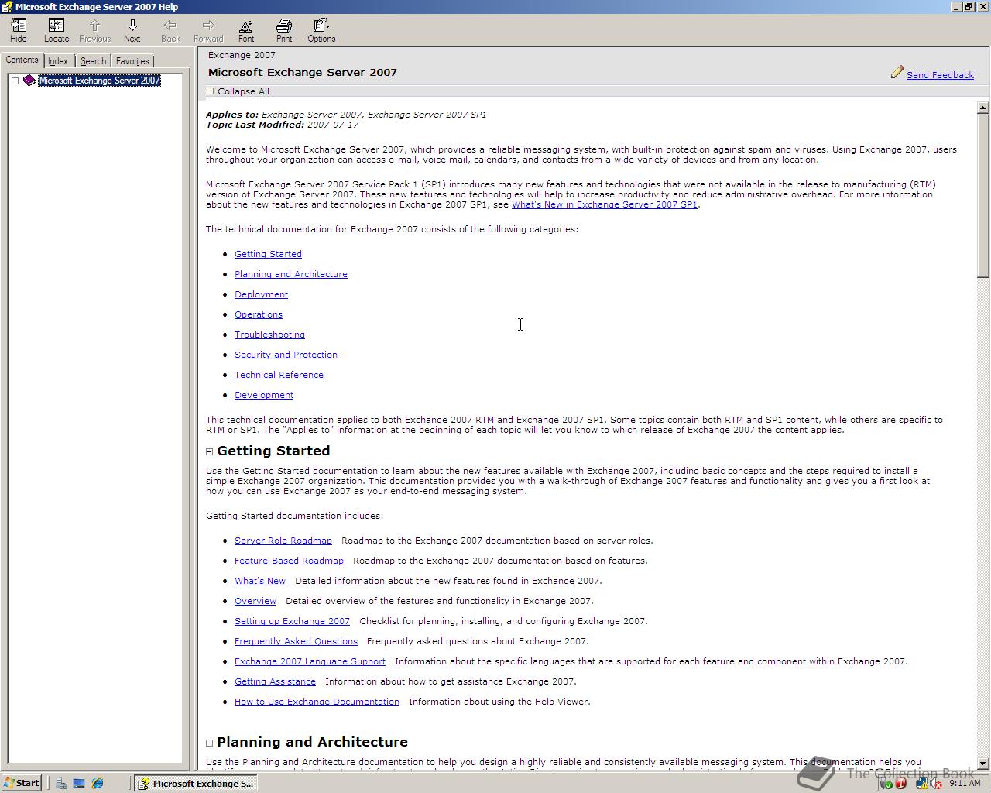The height and width of the screenshot is (793, 991).
Task: Open the Technical Reference link
Action: [x=279, y=375]
